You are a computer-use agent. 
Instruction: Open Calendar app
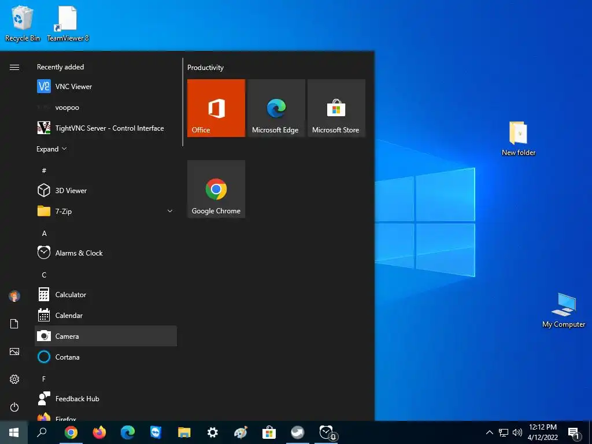pyautogui.click(x=106, y=315)
